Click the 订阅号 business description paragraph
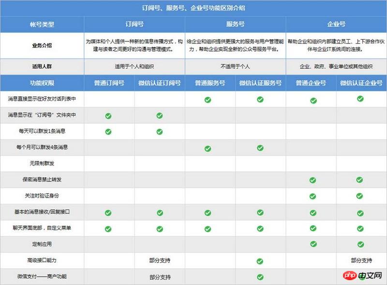 (x=134, y=45)
